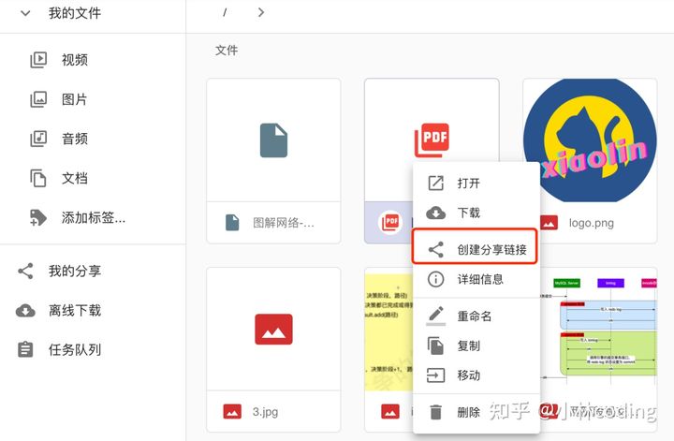Choose 重命名 from context menu
Image resolution: width=674 pixels, height=441 pixels.
coord(476,316)
